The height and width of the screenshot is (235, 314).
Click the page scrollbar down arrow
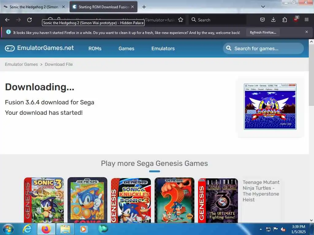(311, 220)
